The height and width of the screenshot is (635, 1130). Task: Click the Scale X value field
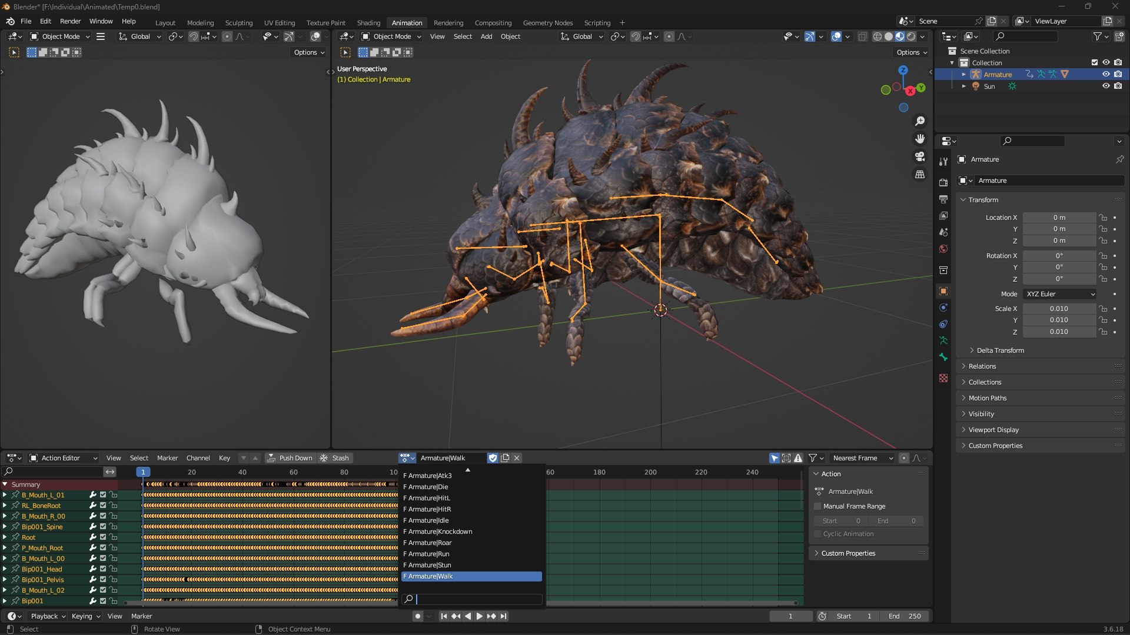pyautogui.click(x=1059, y=309)
